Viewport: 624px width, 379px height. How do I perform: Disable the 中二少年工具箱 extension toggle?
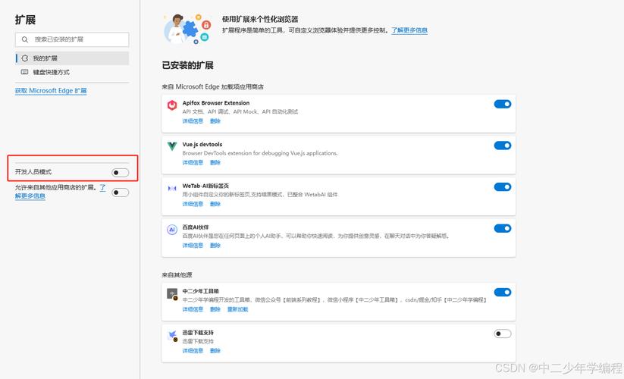(503, 293)
